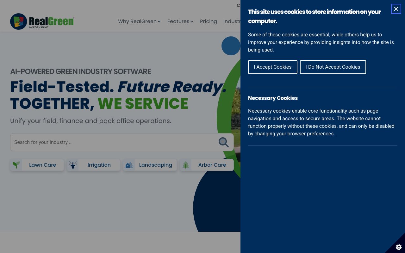Image resolution: width=405 pixels, height=253 pixels.
Task: Expand the Features dropdown menu
Action: pyautogui.click(x=180, y=22)
